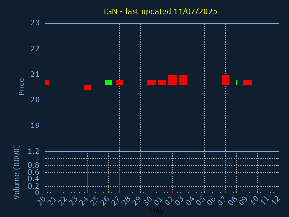Click the 'Price' y-axis label

pyautogui.click(x=21, y=87)
